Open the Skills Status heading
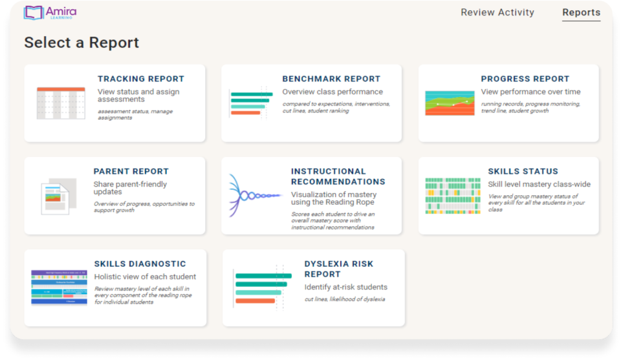 (523, 171)
